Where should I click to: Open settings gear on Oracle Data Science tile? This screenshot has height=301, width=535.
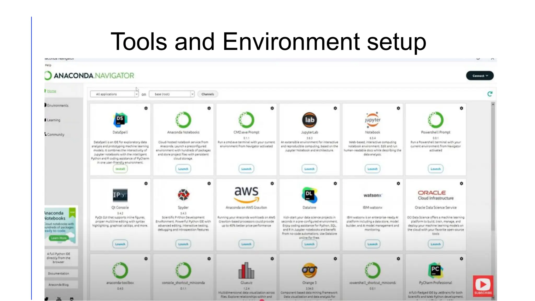tap(461, 183)
